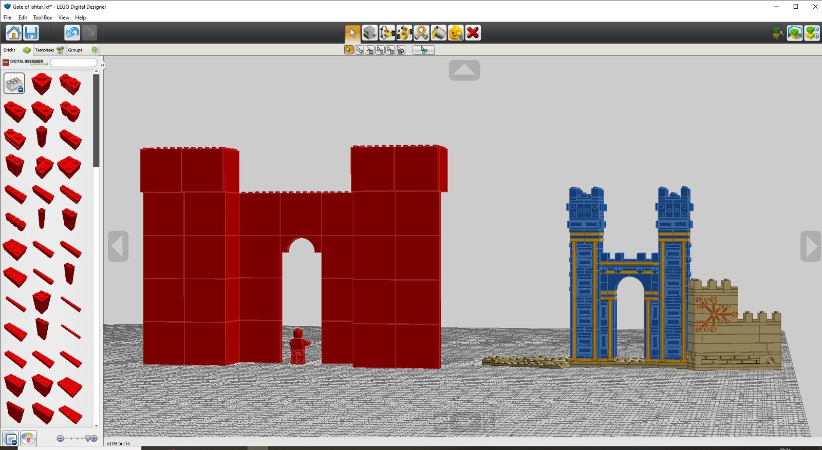822x450 pixels.
Task: Click the brick palette search field
Action: (74, 63)
